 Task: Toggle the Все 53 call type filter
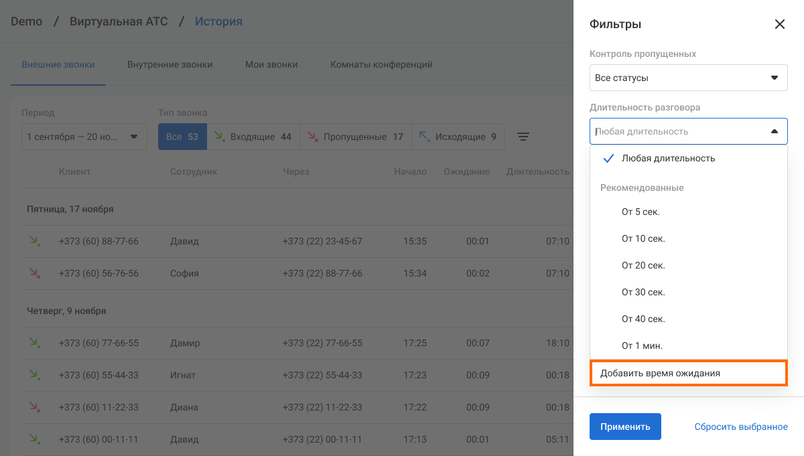point(182,137)
